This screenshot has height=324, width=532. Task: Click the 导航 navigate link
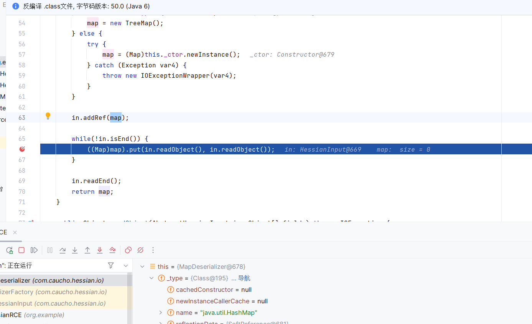pos(244,278)
